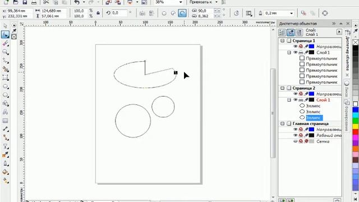Screen dimensions: 359x202
Task: Toggle visibility of Сетка layer
Action: point(296,141)
